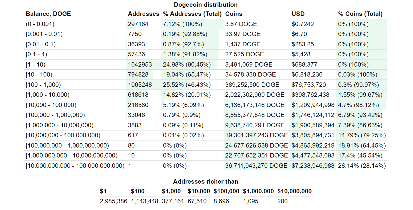Select the '19,301,397,243 DOGE' coins cell
The width and height of the screenshot is (413, 210).
pyautogui.click(x=257, y=135)
